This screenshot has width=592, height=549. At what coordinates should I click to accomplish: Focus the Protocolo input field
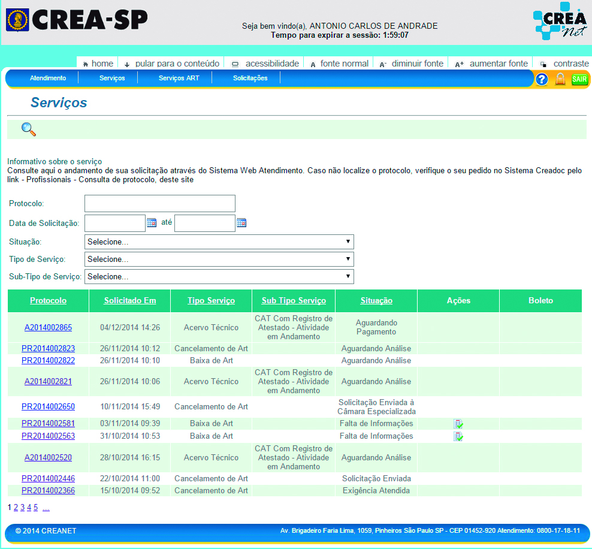pos(160,204)
